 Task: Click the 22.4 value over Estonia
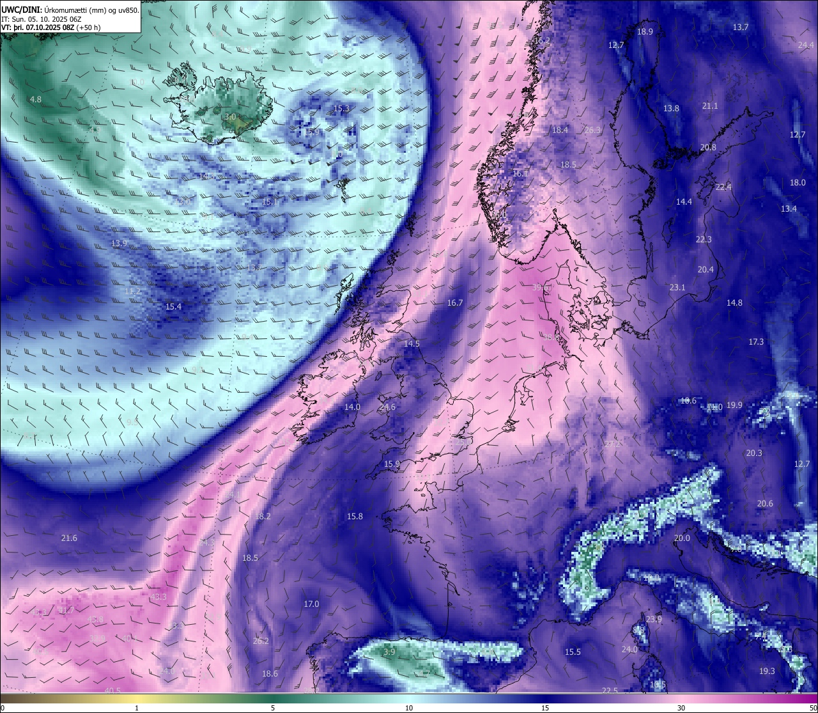[x=723, y=187]
